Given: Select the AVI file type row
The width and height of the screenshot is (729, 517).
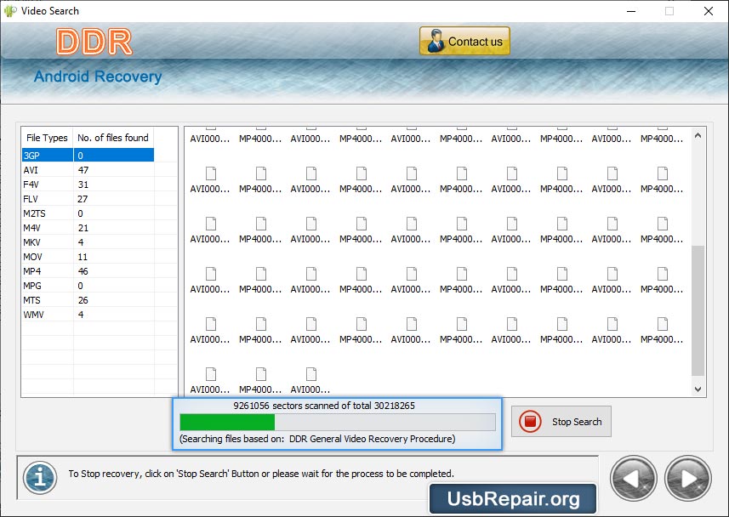Looking at the screenshot, I should pyautogui.click(x=88, y=170).
